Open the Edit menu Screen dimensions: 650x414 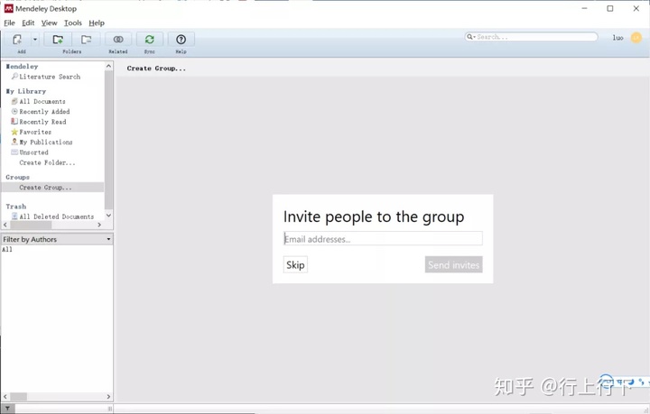[x=28, y=23]
